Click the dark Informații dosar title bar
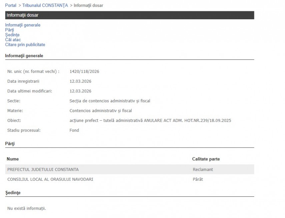Viewport: 285px width, 218px height. (x=129, y=15)
